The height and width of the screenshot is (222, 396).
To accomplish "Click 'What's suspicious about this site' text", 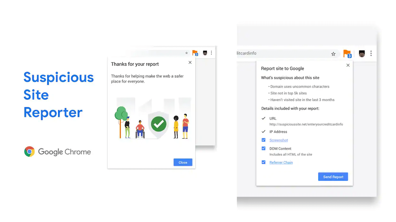I will (290, 78).
